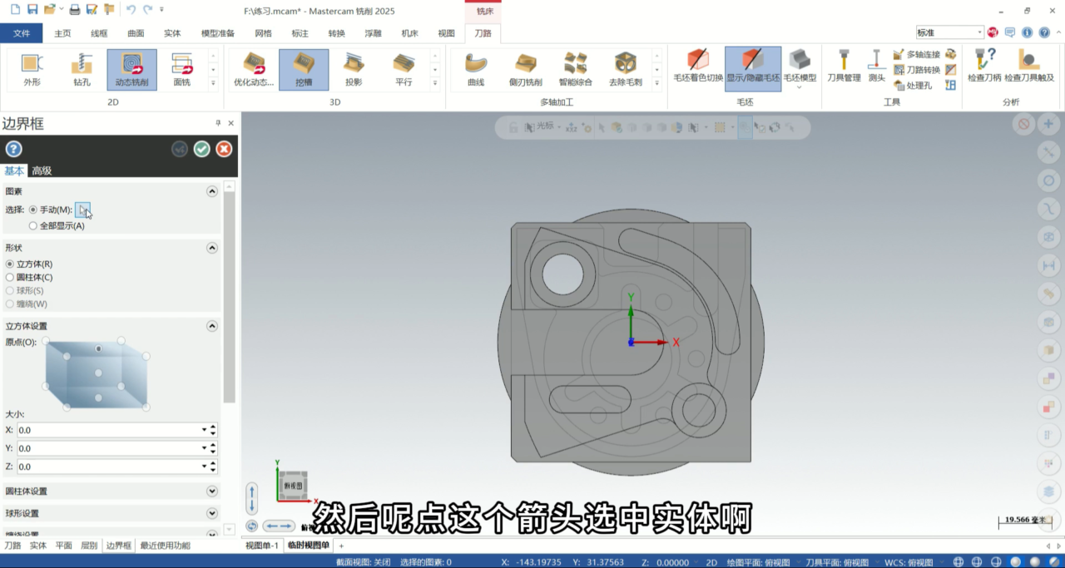The image size is (1065, 568).
Task: Select the 面铣 face mill icon
Action: 181,70
